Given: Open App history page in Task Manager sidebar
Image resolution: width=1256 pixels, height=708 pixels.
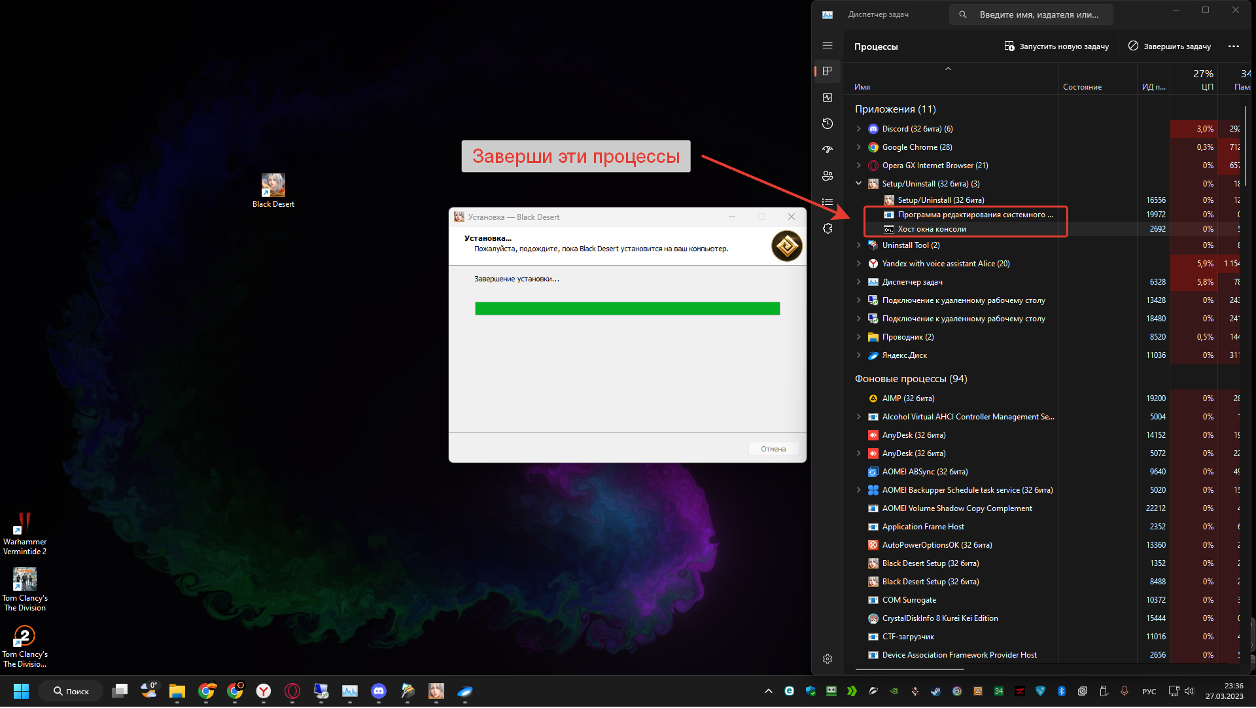Looking at the screenshot, I should point(828,124).
